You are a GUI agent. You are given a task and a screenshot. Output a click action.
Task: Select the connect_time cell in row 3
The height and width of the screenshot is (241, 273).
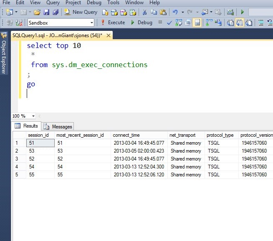(139, 159)
